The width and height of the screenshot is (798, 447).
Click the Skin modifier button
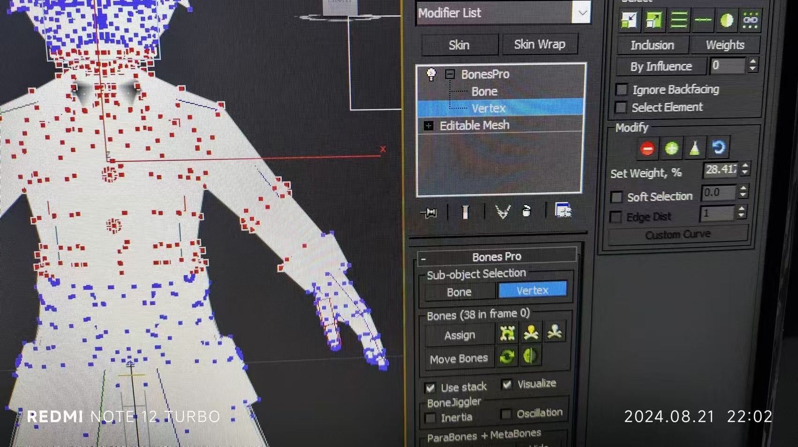(459, 45)
